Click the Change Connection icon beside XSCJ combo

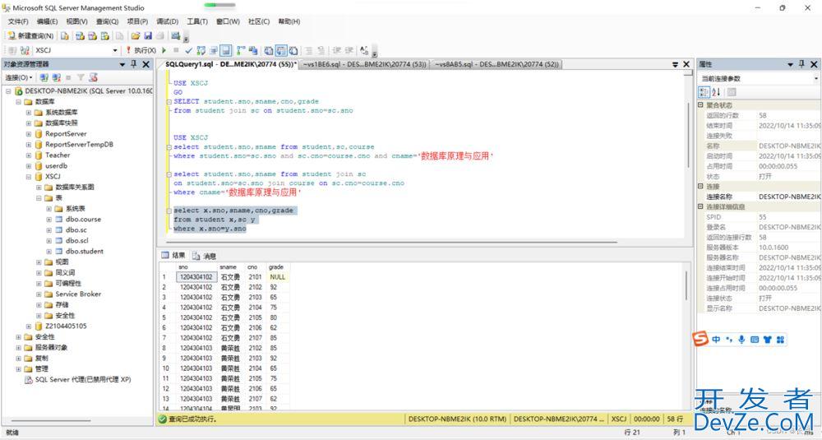[24, 50]
